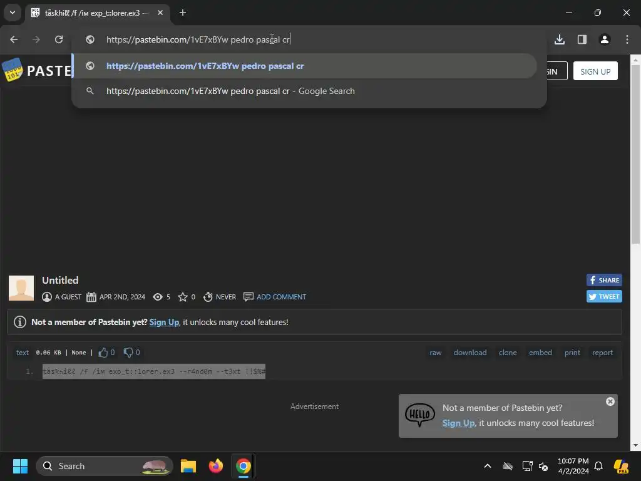The height and width of the screenshot is (481, 641).
Task: Click the taskbar clock and date
Action: 573,466
